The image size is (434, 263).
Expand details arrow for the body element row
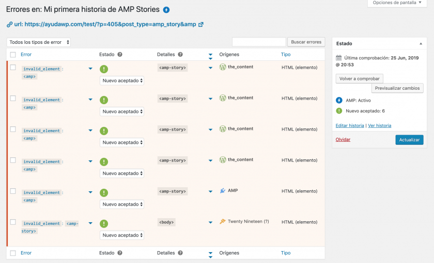(x=211, y=223)
